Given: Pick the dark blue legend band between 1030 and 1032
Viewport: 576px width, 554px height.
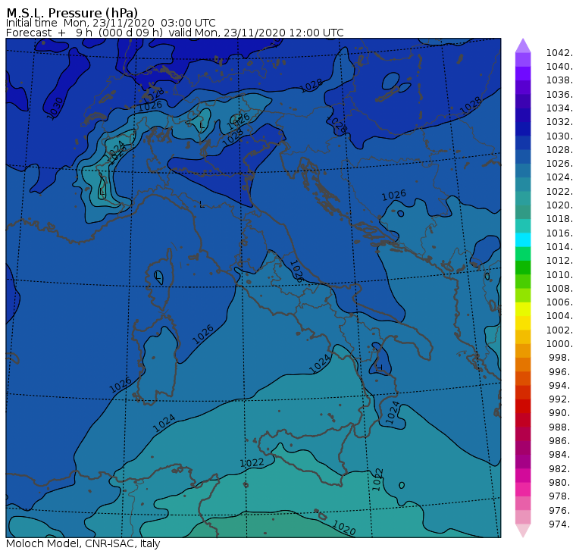Looking at the screenshot, I should pyautogui.click(x=523, y=129).
